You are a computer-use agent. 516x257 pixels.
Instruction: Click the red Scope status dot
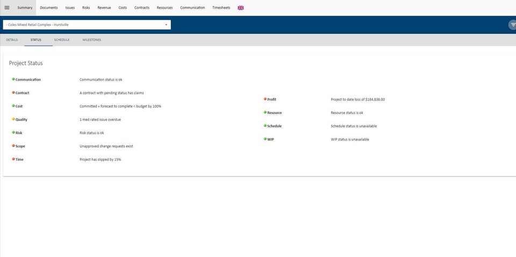[13, 146]
